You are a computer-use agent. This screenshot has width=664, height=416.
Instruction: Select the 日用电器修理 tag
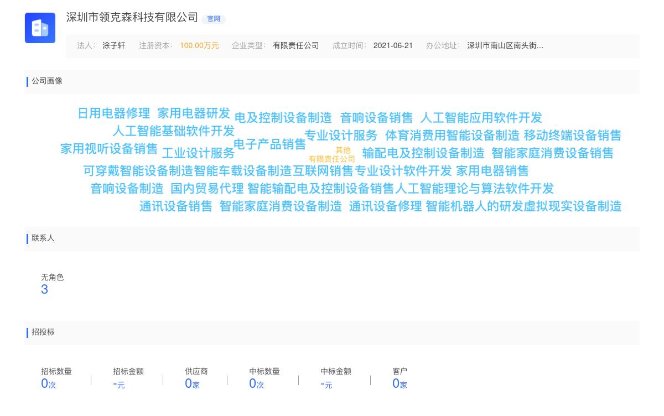tap(113, 113)
